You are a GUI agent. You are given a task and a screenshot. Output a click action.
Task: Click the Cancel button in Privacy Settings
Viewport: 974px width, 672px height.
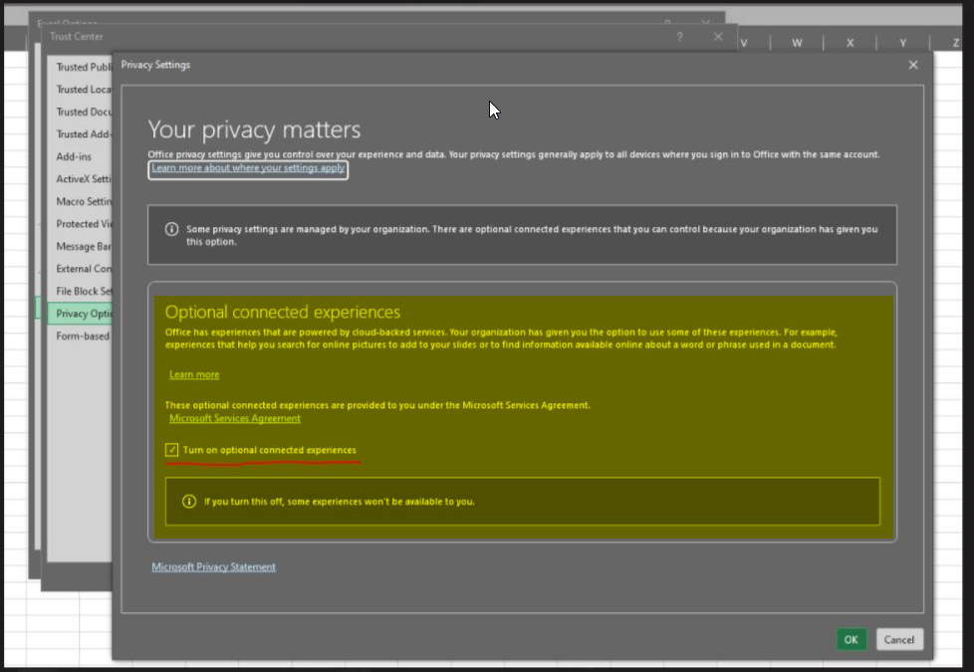[899, 639]
